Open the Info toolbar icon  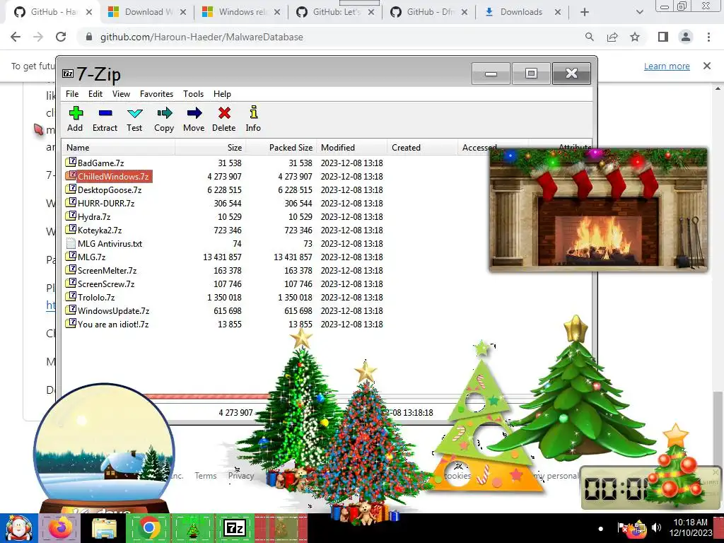point(253,119)
